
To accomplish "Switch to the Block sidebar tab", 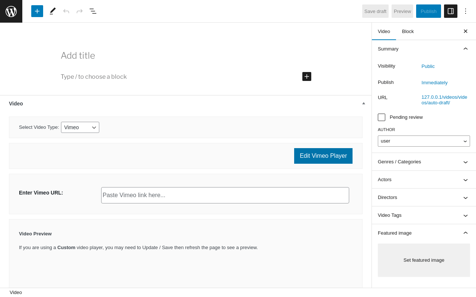I will point(408,31).
